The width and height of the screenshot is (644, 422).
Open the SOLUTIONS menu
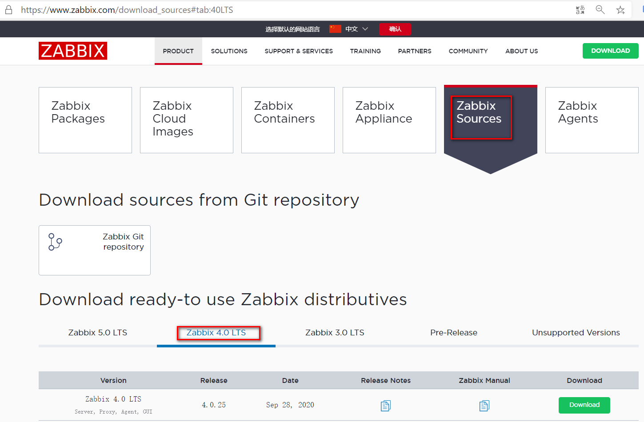pos(229,51)
